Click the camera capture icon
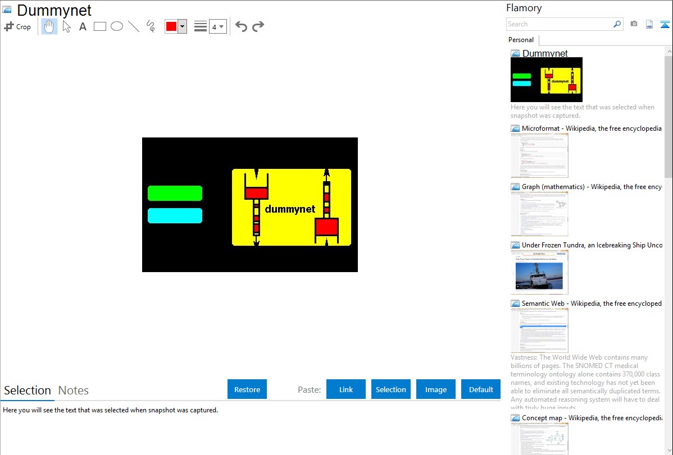 [x=634, y=24]
